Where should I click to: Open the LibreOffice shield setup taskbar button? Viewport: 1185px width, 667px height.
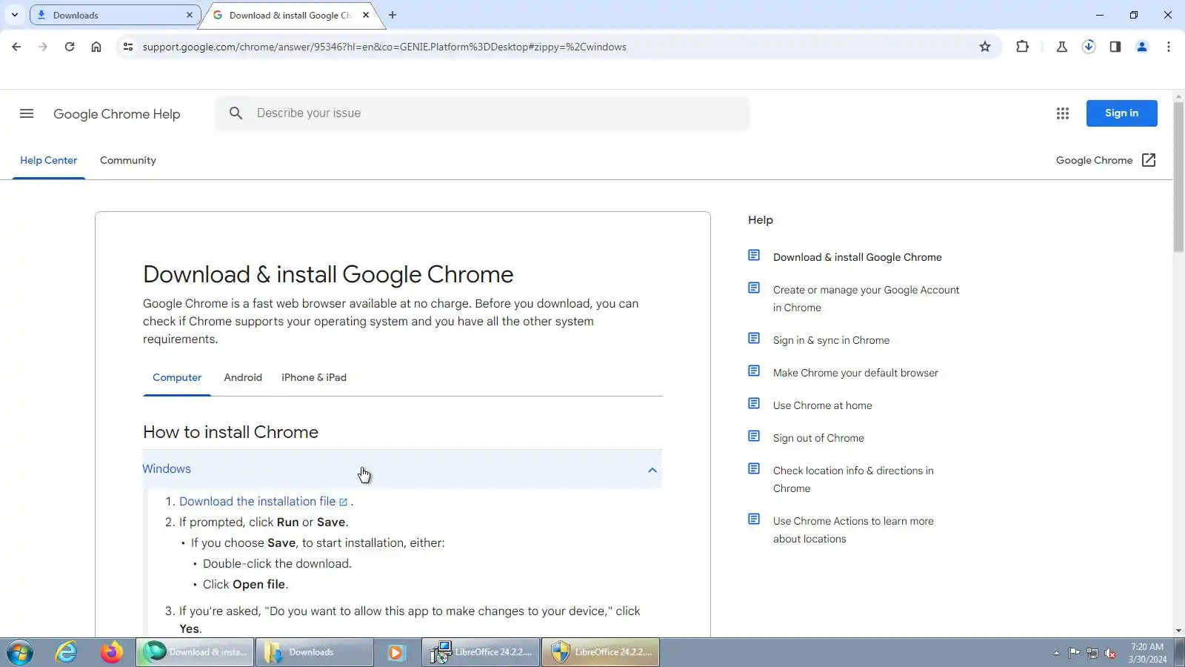click(601, 652)
